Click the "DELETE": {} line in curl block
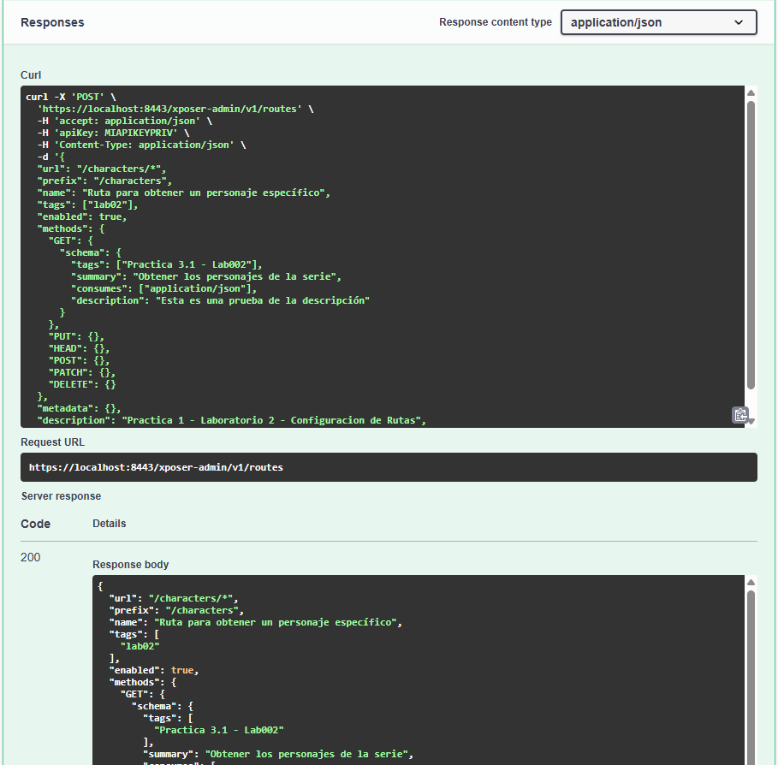The width and height of the screenshot is (778, 765). click(83, 384)
